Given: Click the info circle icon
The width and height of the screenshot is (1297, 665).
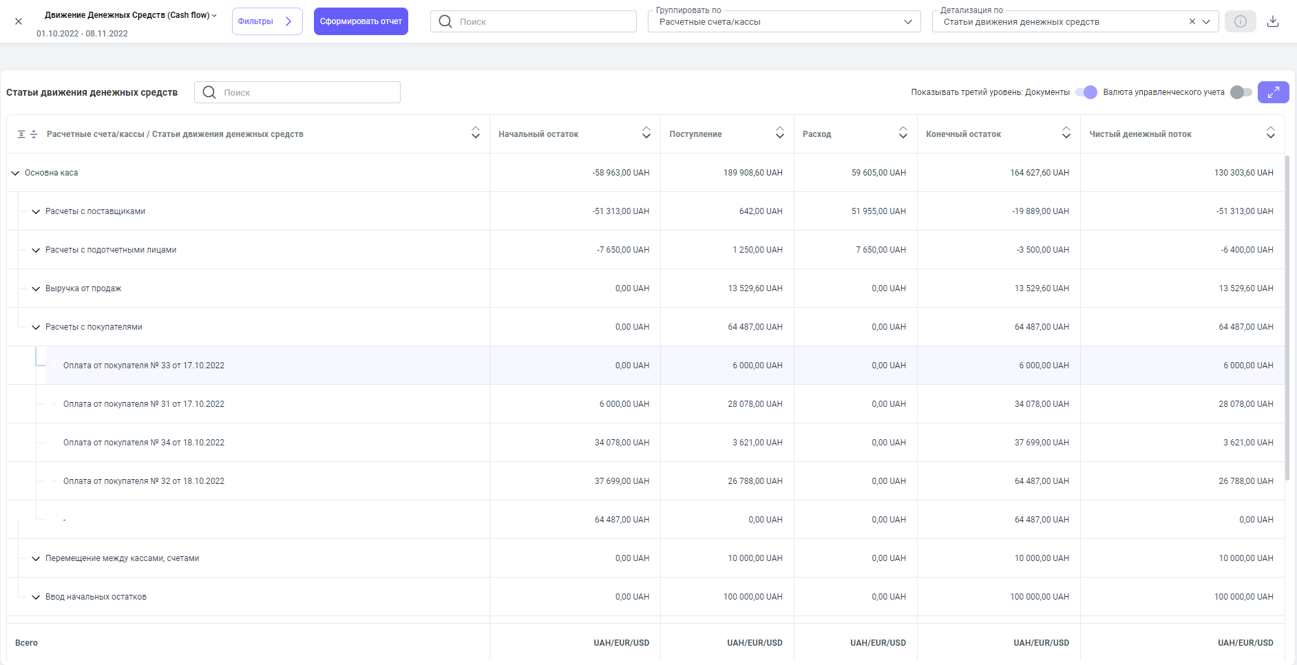Looking at the screenshot, I should click(1240, 21).
